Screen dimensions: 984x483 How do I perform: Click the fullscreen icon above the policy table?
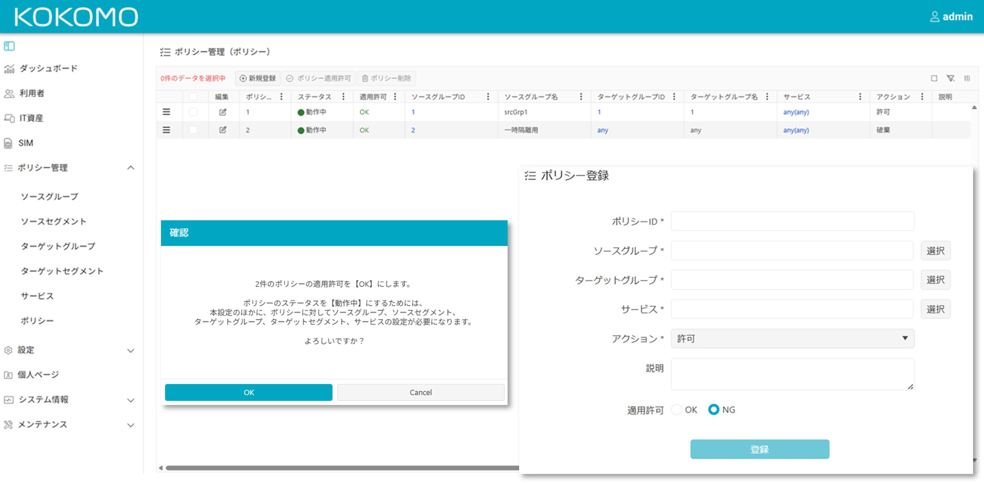[934, 78]
